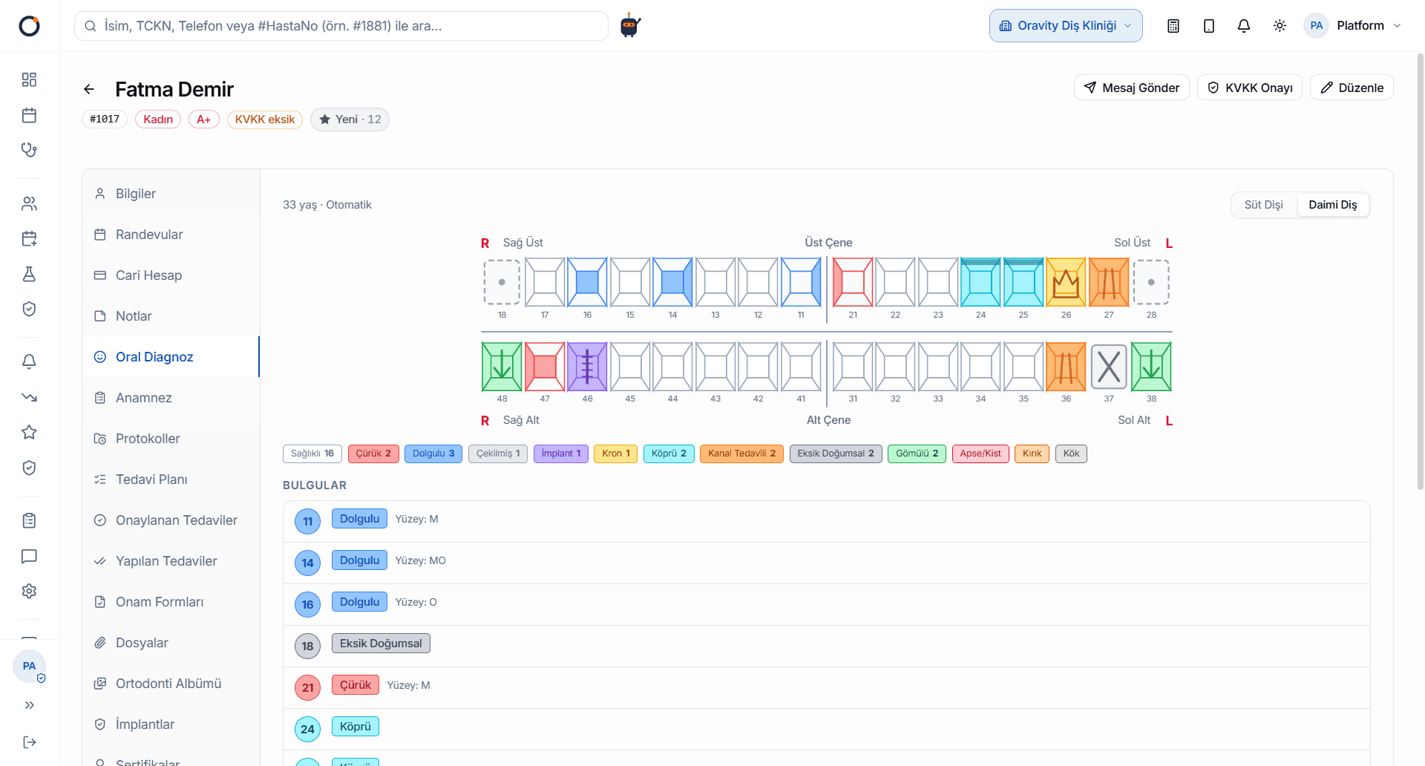Select crown tooth 26 in chart

tap(1066, 282)
